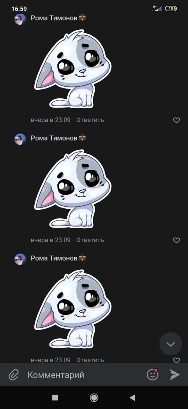Open the first bunny sticker
Viewport: 188px width, 409px height.
click(x=73, y=69)
